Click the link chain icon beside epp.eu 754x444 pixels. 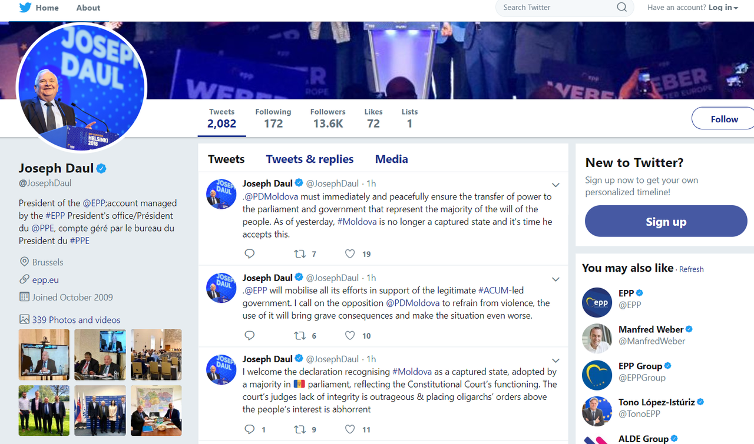[x=24, y=279]
